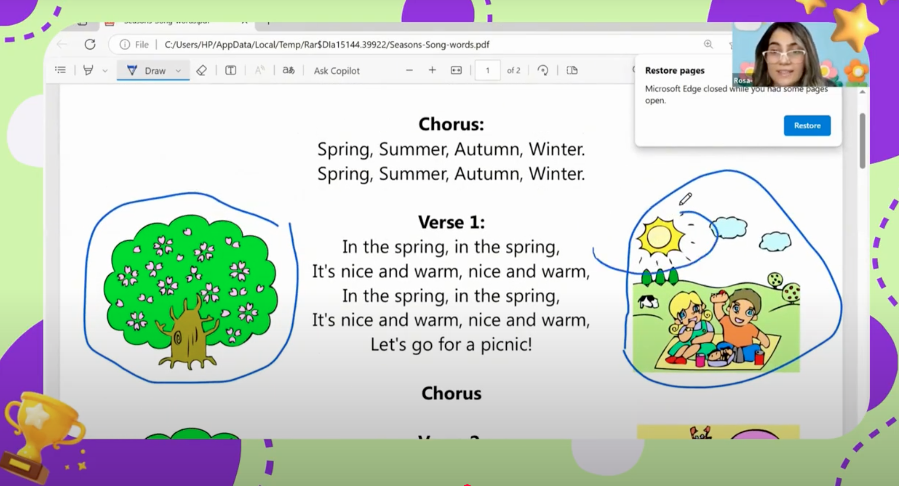899x486 pixels.
Task: Click the "Verse 1:" heading
Action: click(451, 222)
